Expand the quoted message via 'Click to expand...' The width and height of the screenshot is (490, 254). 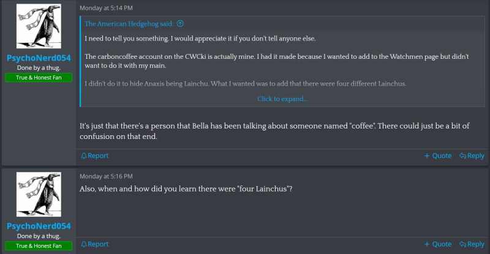(x=282, y=99)
